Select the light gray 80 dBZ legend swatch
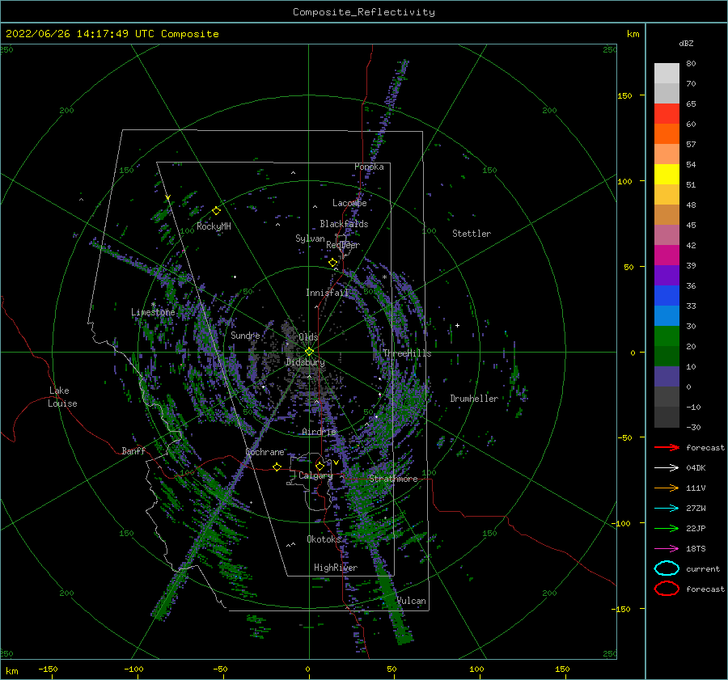Screen dimensions: 728x680 (x=667, y=73)
